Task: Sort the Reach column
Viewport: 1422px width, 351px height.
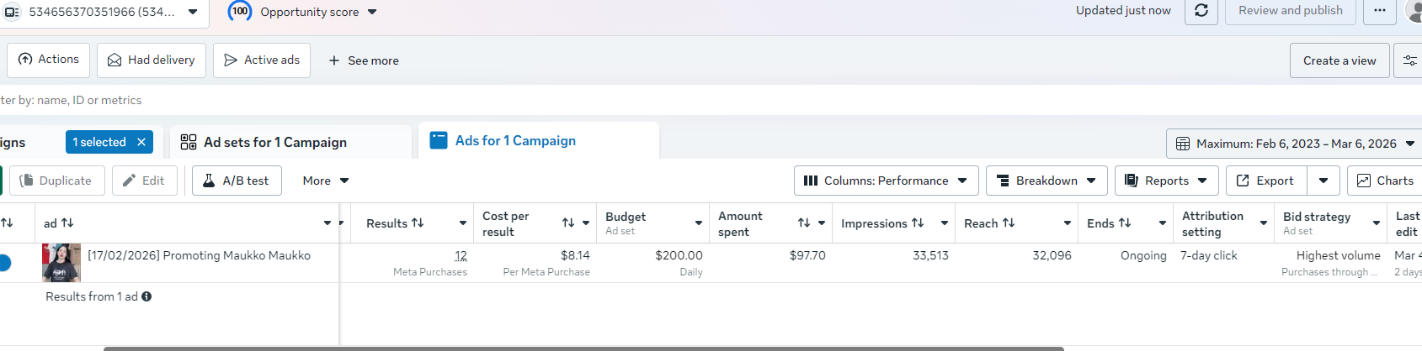Action: click(x=1009, y=223)
